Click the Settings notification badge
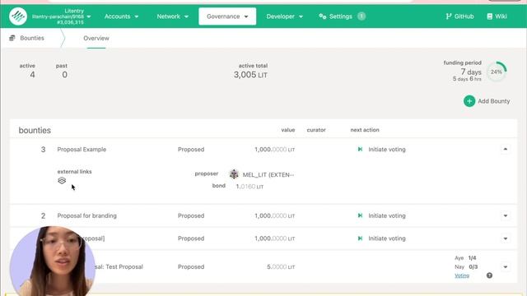The height and width of the screenshot is (296, 527). coord(361,16)
